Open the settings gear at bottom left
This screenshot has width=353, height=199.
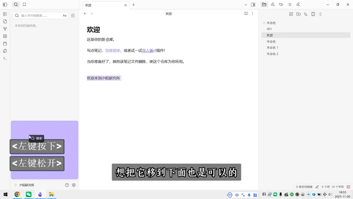coord(74,185)
